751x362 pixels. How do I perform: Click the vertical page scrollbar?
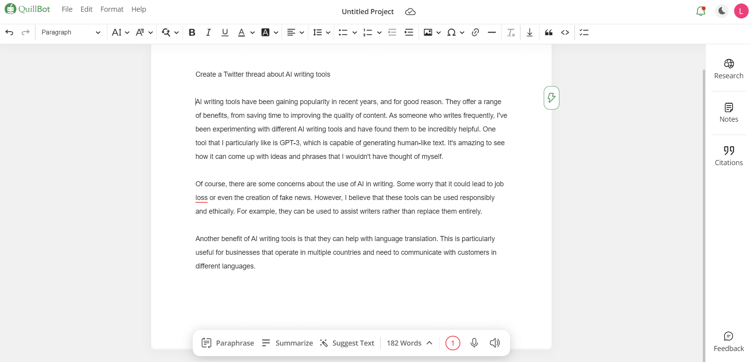tap(704, 215)
